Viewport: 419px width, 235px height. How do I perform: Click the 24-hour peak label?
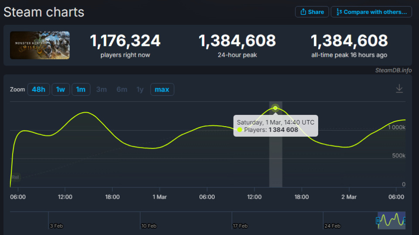click(x=237, y=55)
